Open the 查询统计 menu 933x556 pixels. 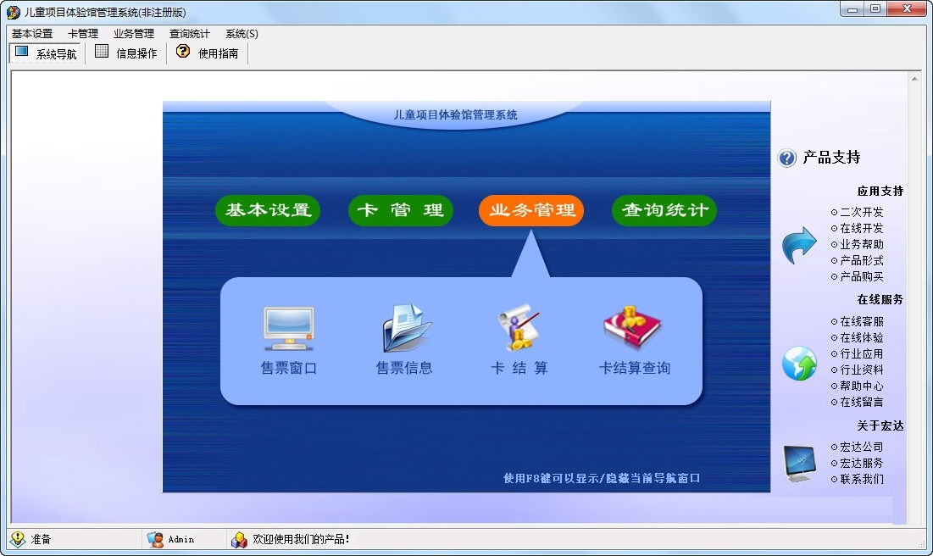[x=190, y=34]
